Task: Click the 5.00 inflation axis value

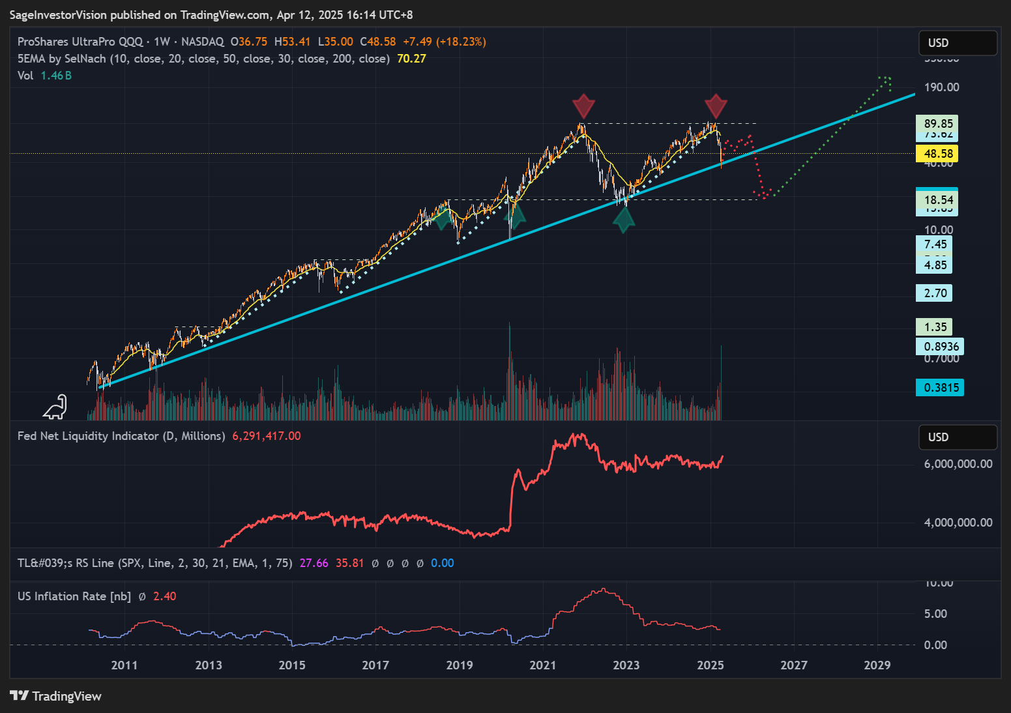Action: (x=936, y=614)
